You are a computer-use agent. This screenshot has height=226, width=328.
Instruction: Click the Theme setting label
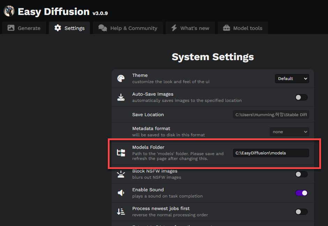coord(140,75)
